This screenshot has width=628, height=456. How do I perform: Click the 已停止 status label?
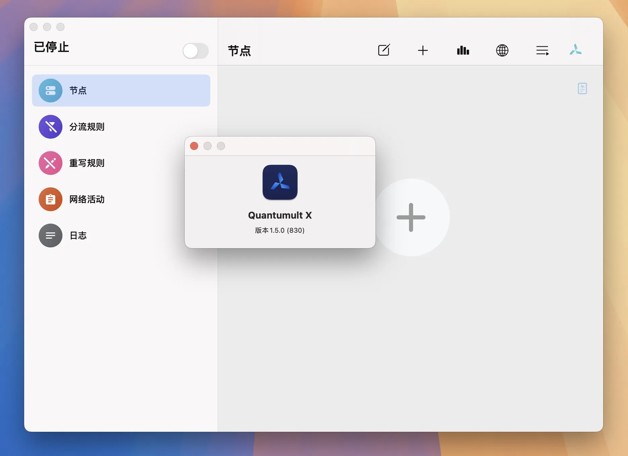tap(51, 47)
